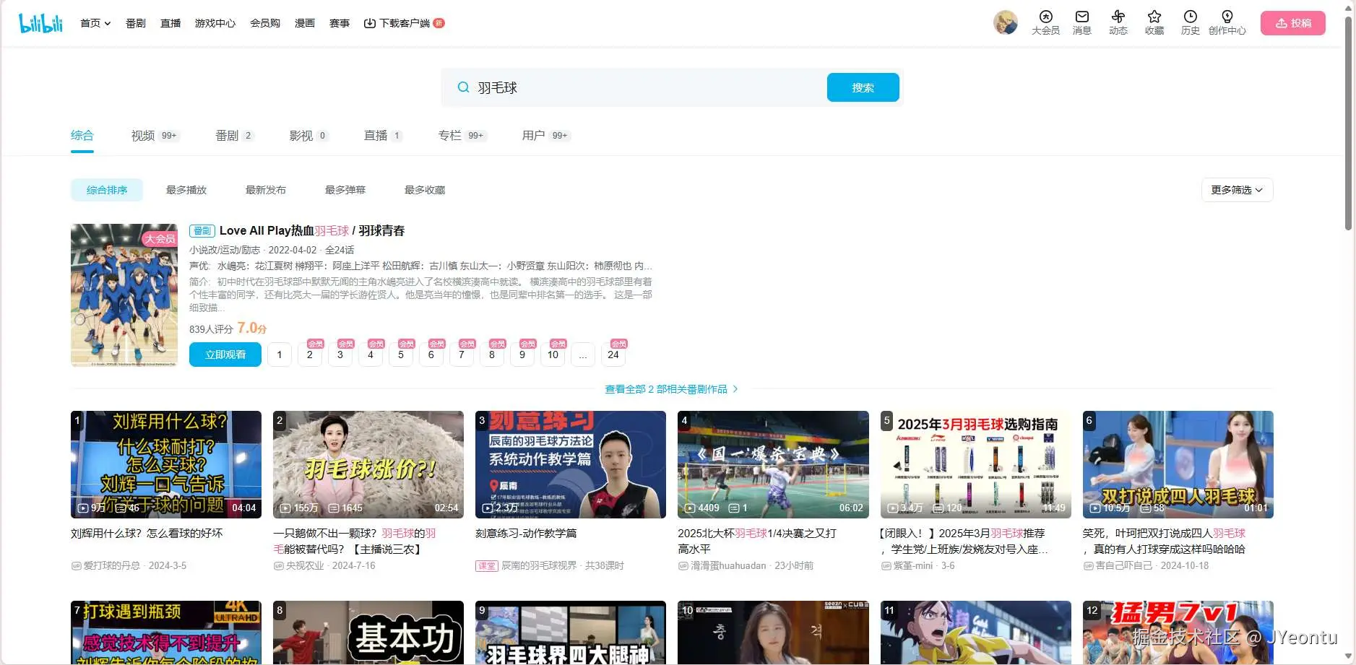Open the Love All Play热血羽毛球 title link

pyautogui.click(x=312, y=230)
